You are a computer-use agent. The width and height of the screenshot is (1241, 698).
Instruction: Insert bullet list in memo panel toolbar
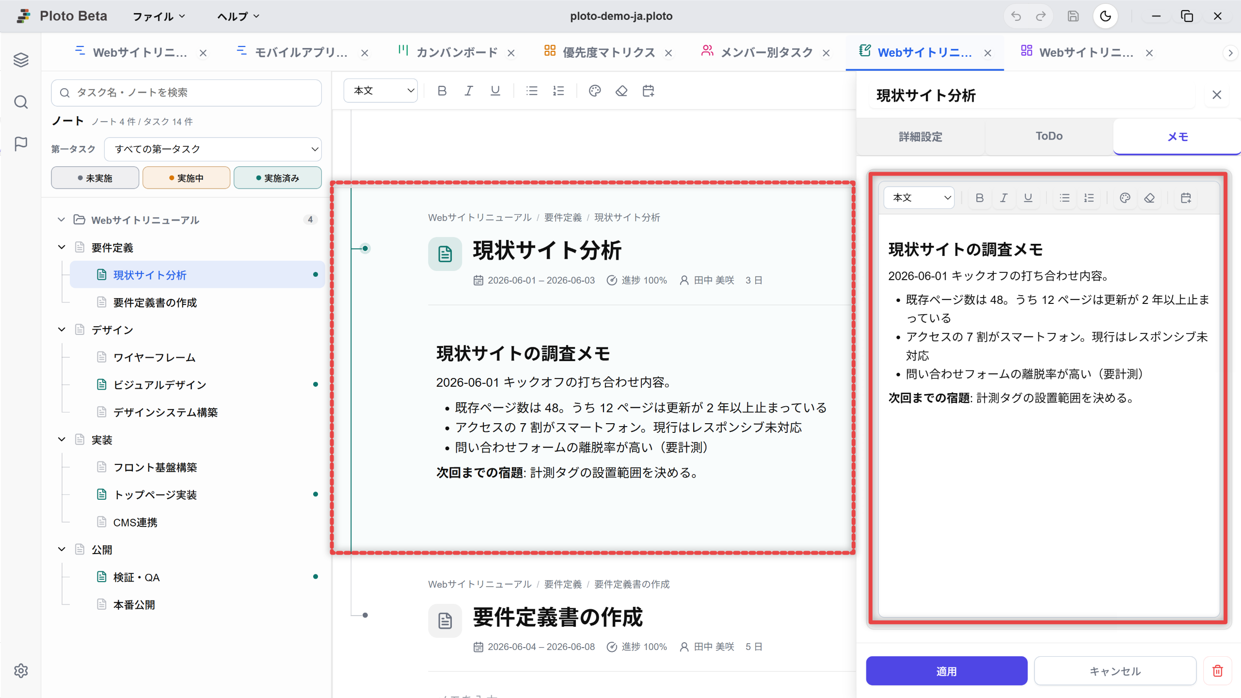[x=1065, y=198]
